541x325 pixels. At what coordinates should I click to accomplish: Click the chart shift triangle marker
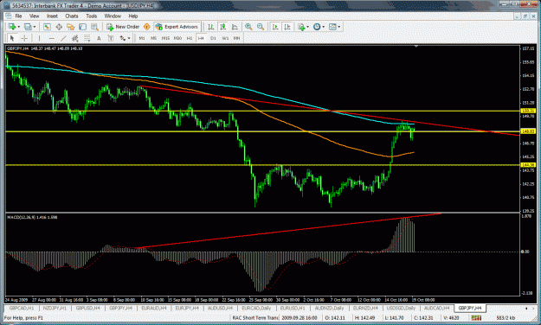pos(416,46)
